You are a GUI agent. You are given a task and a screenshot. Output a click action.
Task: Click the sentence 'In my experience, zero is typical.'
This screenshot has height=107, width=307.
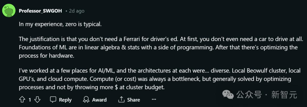pyautogui.click(x=60, y=25)
